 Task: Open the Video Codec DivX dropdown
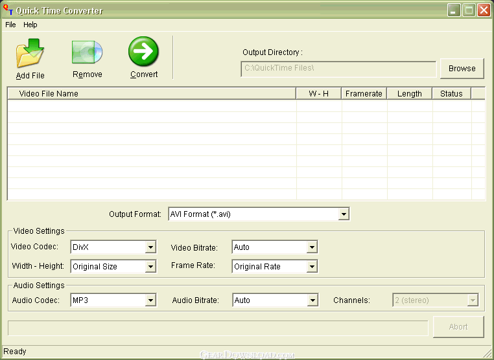pyautogui.click(x=150, y=247)
